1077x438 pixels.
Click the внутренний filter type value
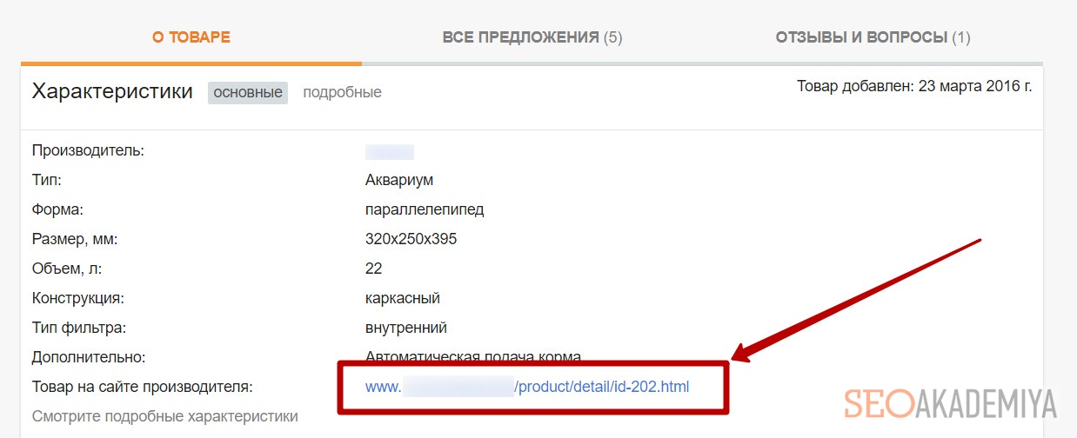point(406,328)
